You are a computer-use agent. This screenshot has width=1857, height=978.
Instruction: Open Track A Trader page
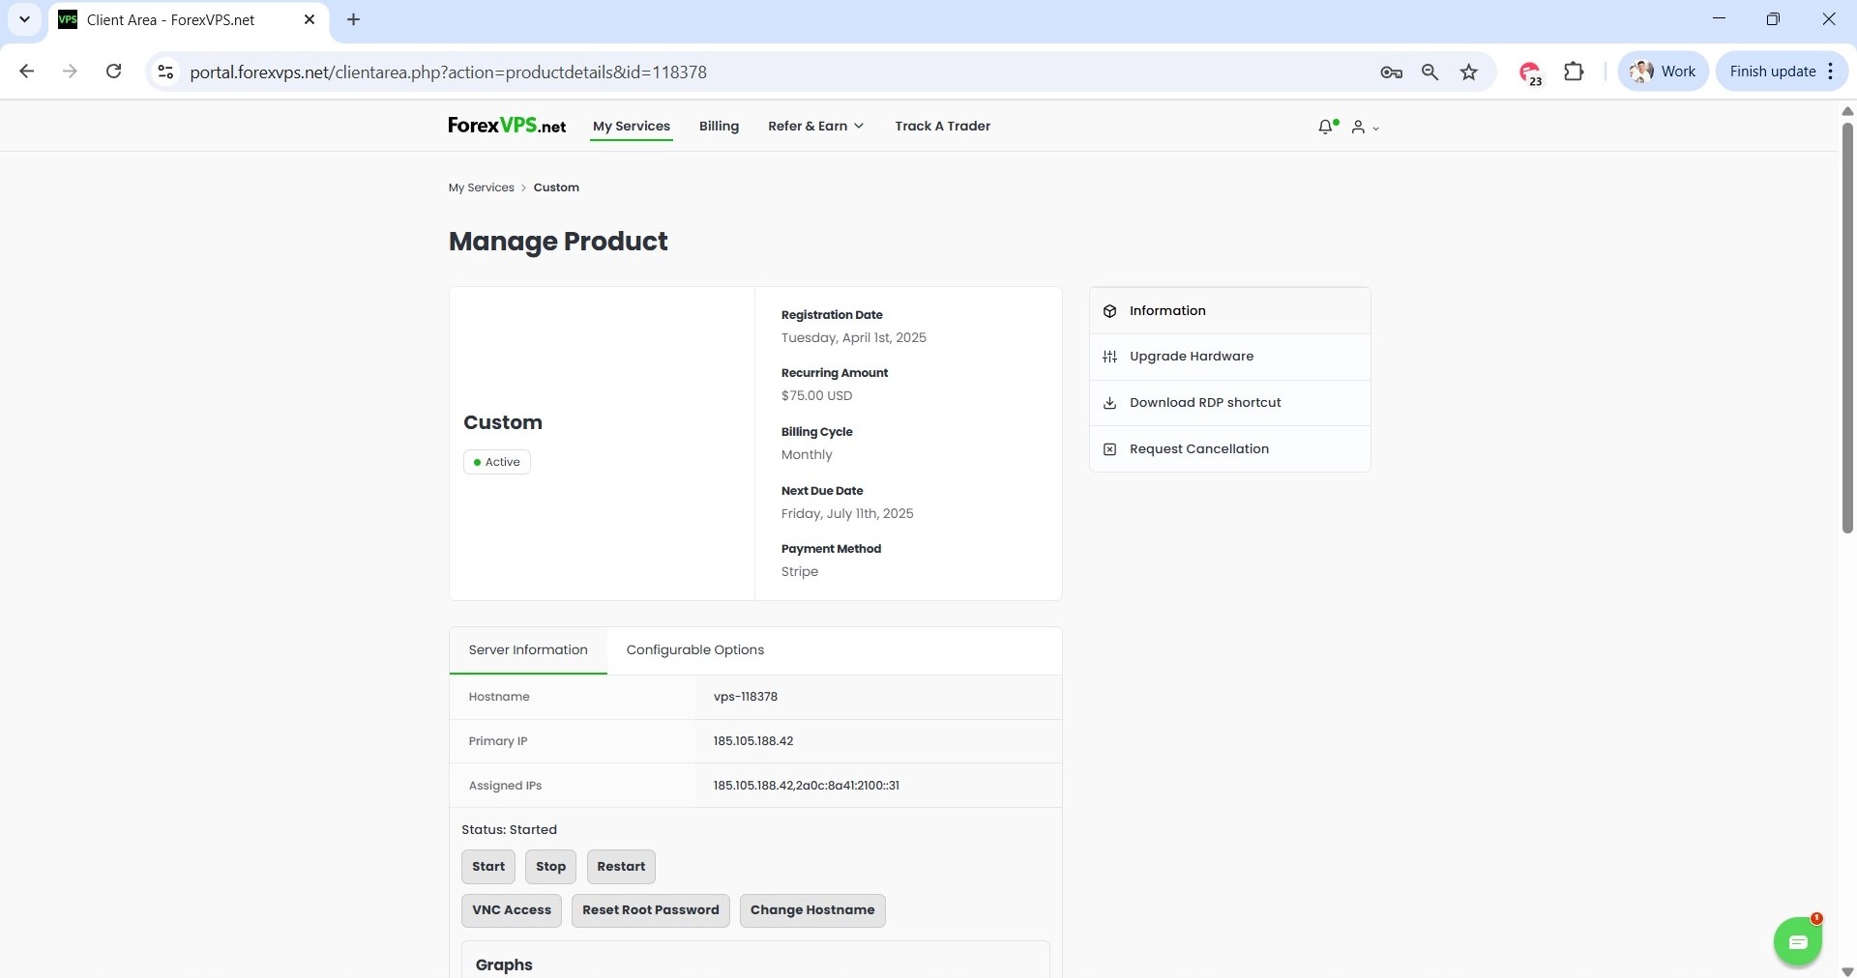[943, 127]
